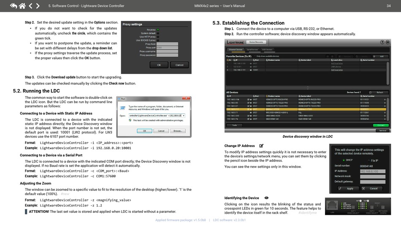Click OK in the Proxy settings dialog
Screen dimensions: 401x225
(x=159, y=65)
